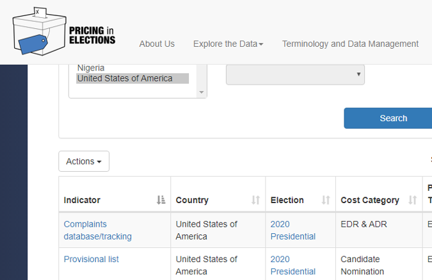The height and width of the screenshot is (280, 432).
Task: Open 2020 Presidential link in second row
Action: pos(292,265)
